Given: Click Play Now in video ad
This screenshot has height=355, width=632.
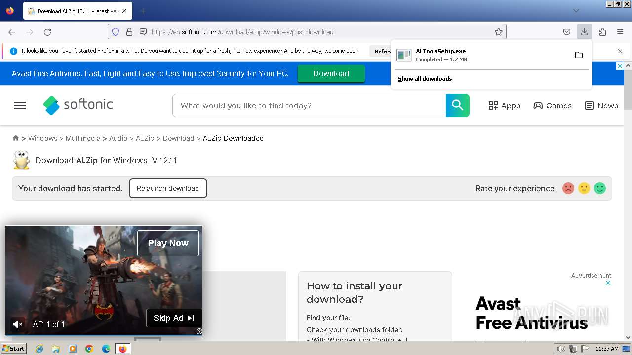Looking at the screenshot, I should coord(168,243).
